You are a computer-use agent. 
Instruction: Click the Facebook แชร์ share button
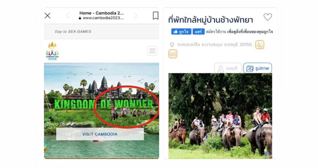click(x=198, y=32)
